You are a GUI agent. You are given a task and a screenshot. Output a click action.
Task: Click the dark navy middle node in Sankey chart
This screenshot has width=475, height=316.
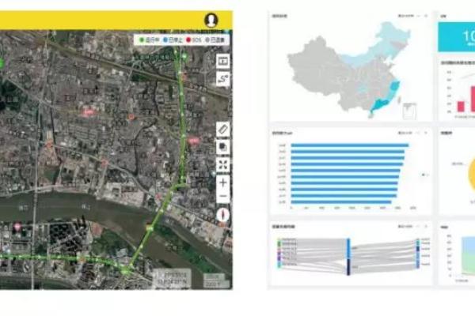tap(348, 266)
